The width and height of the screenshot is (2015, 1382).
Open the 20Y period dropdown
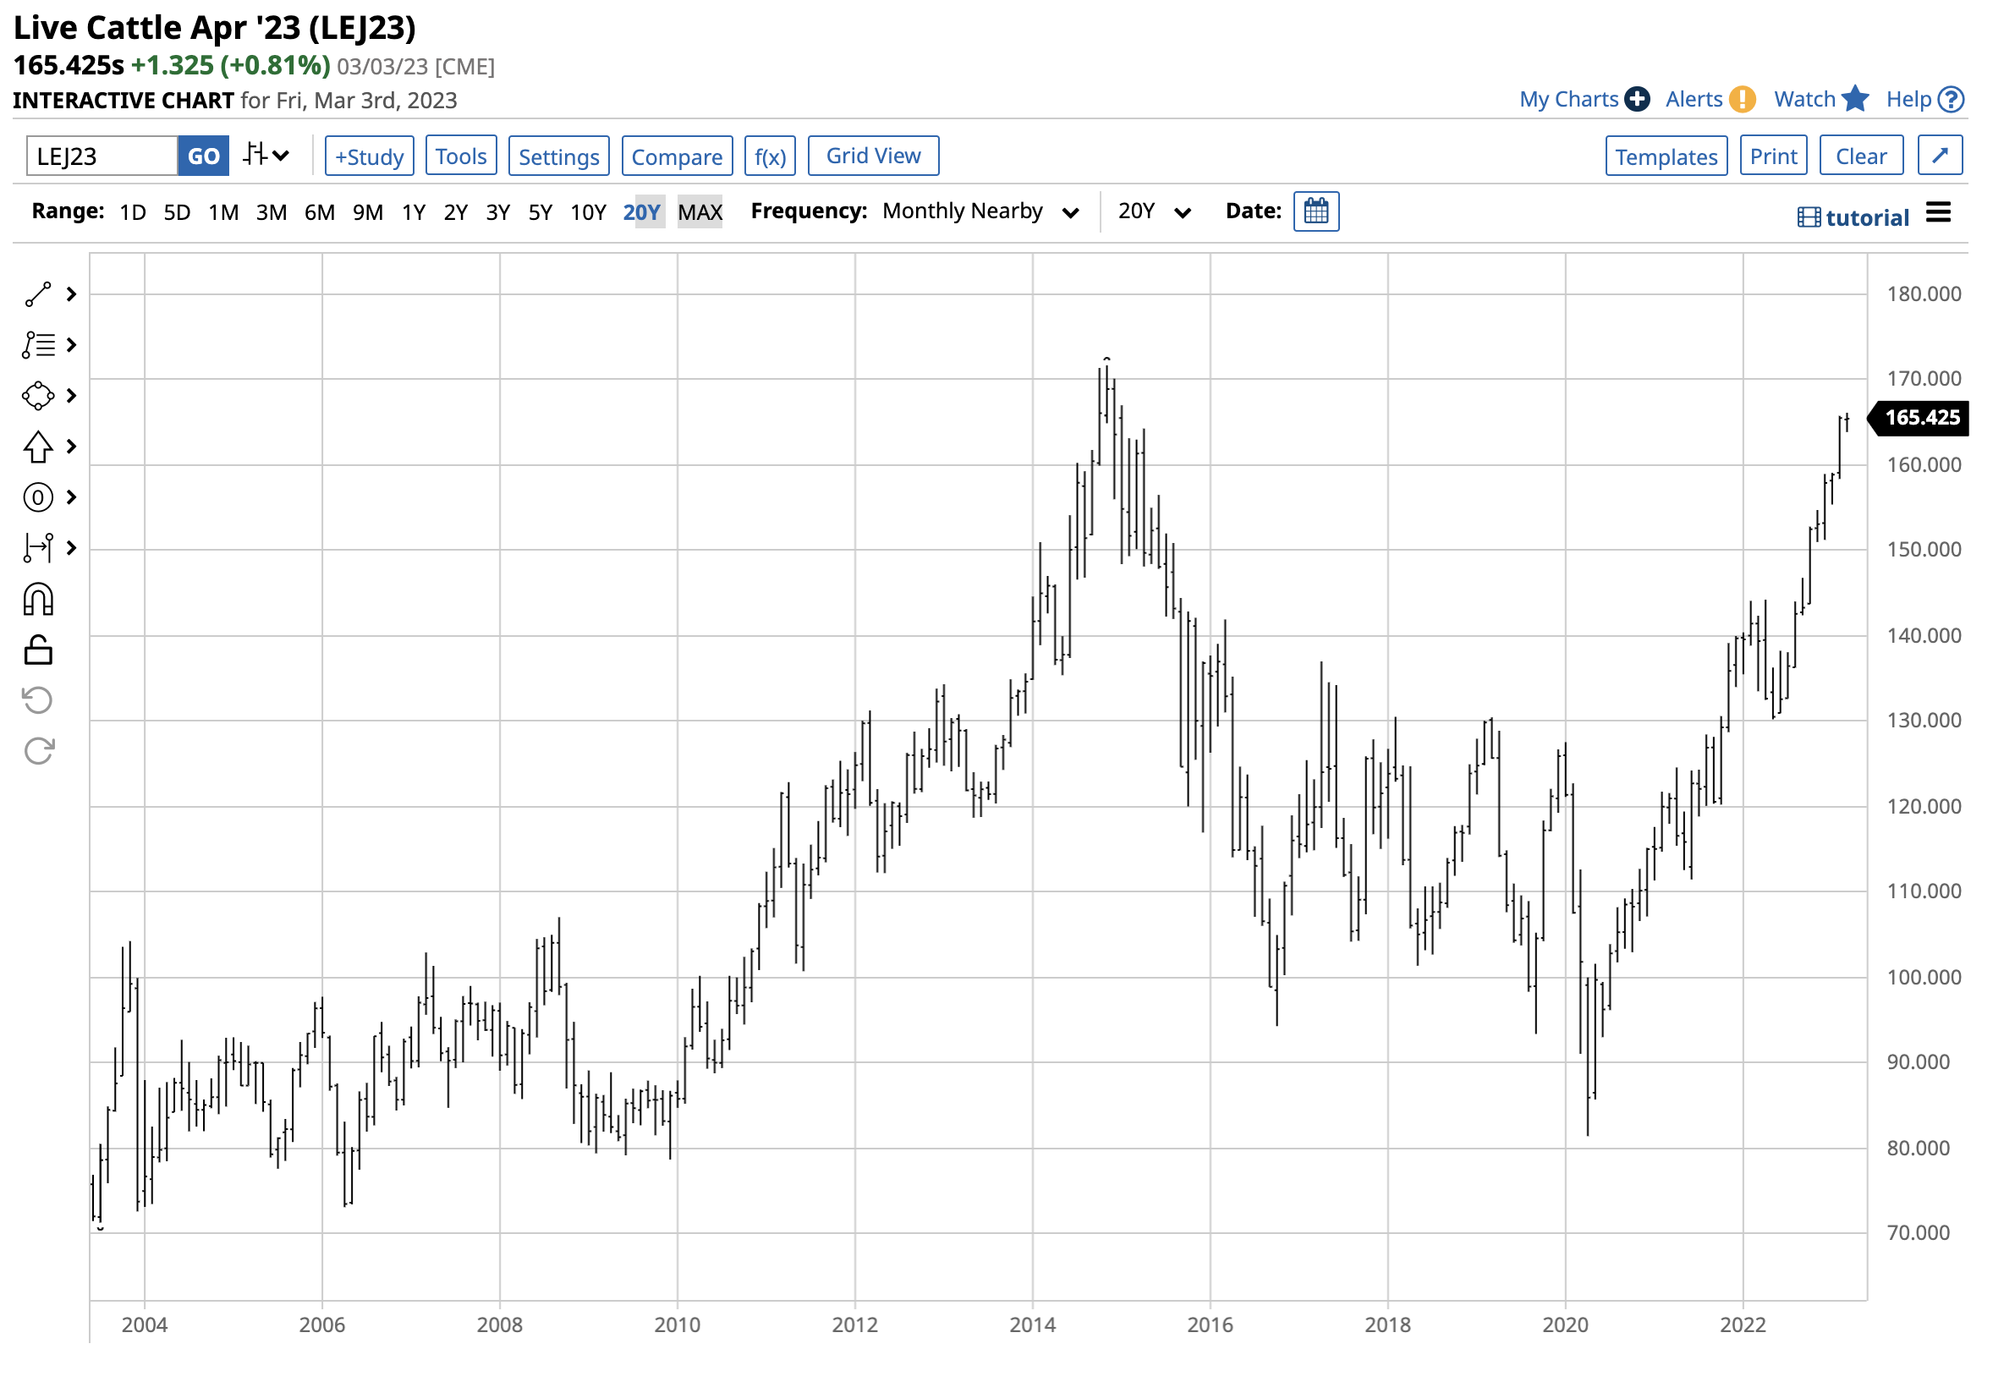point(1154,211)
